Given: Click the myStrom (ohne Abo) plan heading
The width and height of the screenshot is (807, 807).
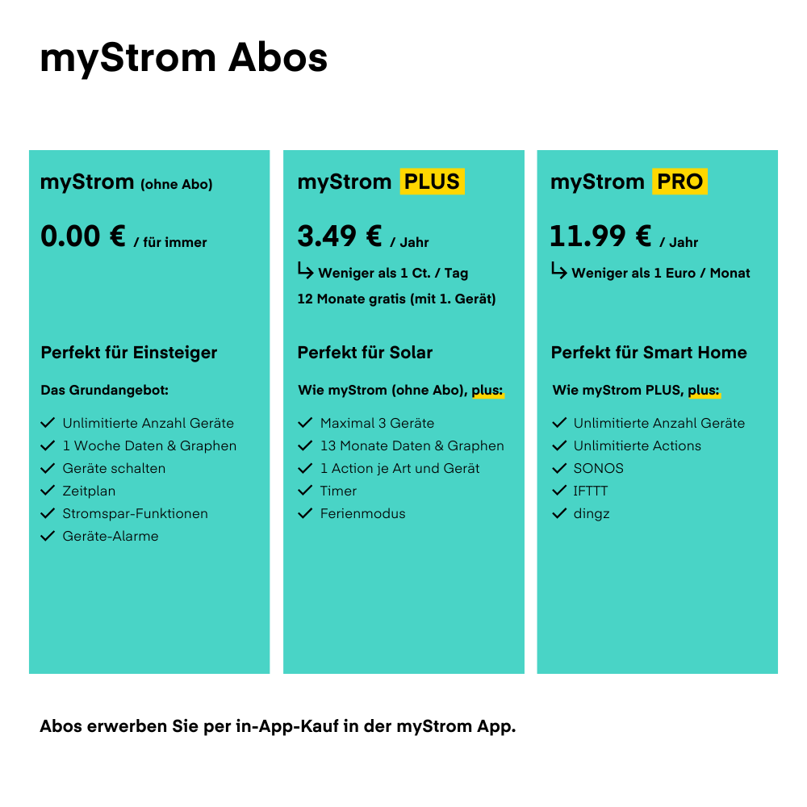Looking at the screenshot, I should [127, 182].
